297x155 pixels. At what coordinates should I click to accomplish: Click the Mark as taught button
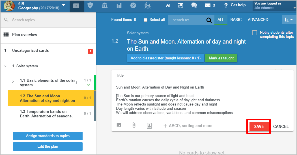[221, 58]
